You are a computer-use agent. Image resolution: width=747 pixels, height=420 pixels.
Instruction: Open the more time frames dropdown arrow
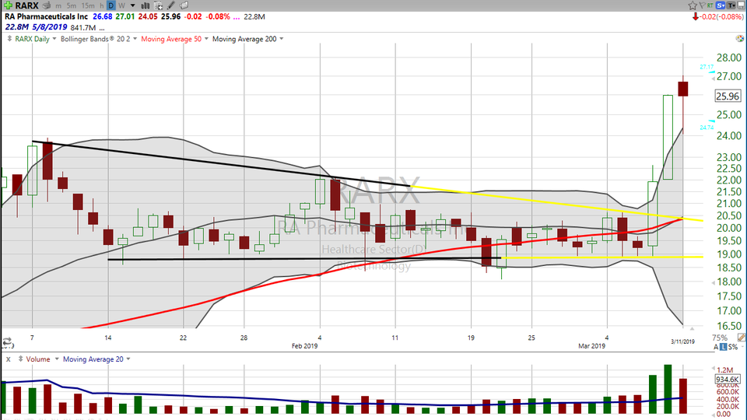132,5
